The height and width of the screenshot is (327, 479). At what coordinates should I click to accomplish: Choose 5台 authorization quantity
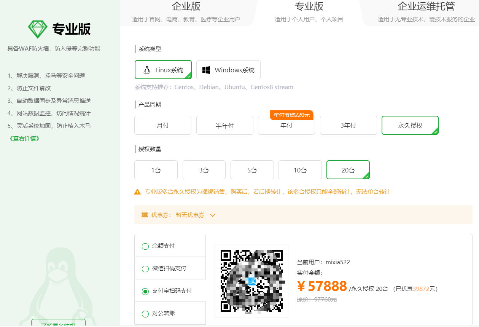point(252,169)
